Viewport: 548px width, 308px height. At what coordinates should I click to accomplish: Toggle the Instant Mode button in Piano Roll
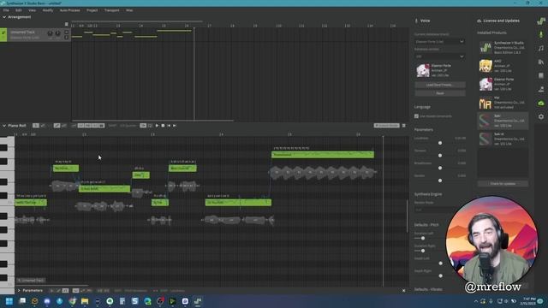point(386,126)
